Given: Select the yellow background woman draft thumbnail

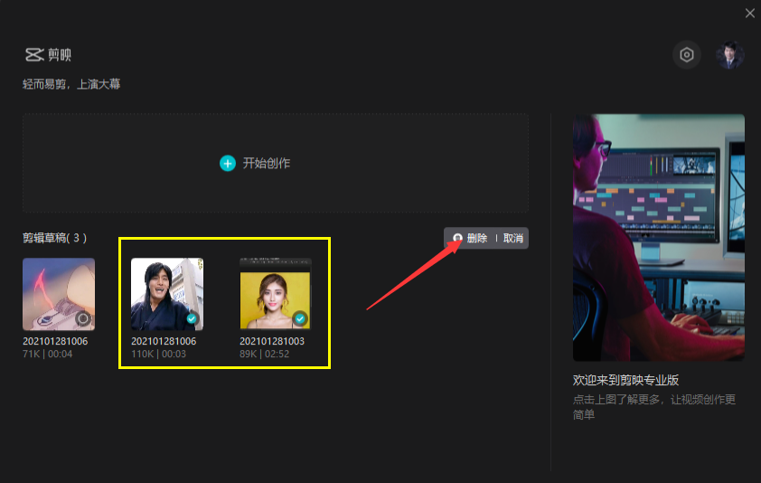Looking at the screenshot, I should [x=275, y=294].
